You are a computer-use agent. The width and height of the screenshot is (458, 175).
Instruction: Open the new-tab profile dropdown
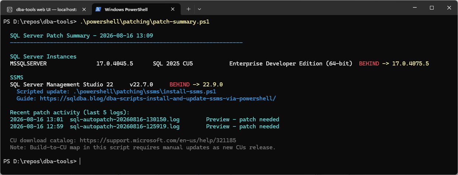coord(199,9)
